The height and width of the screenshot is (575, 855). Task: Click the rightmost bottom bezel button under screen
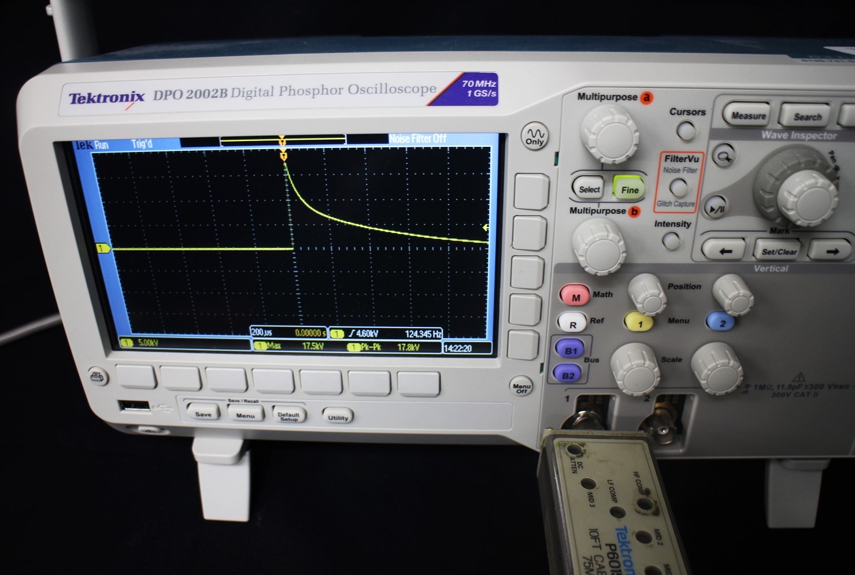pyautogui.click(x=419, y=384)
